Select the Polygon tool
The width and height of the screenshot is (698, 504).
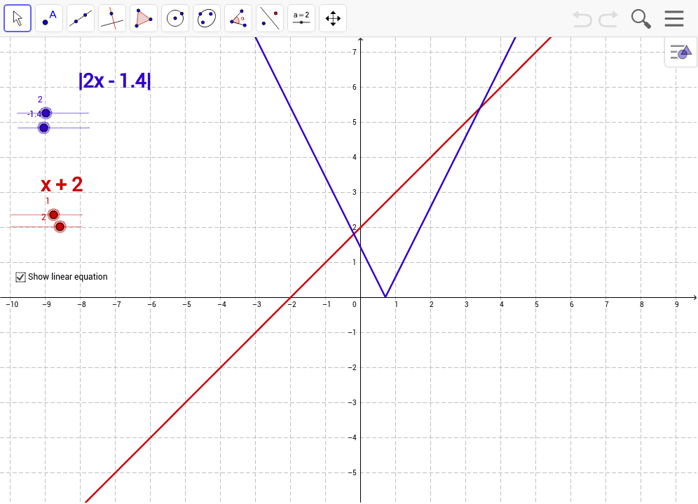pyautogui.click(x=144, y=18)
